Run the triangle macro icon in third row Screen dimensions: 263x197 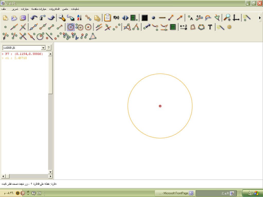[93, 36]
